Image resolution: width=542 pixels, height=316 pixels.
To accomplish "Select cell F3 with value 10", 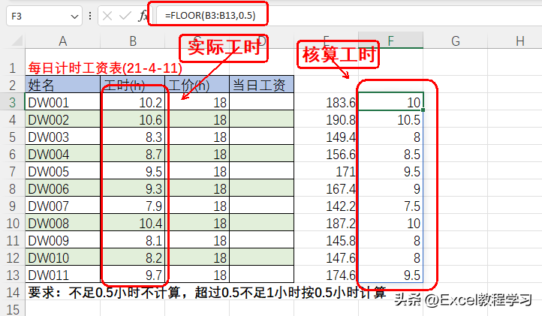I will click(x=391, y=102).
